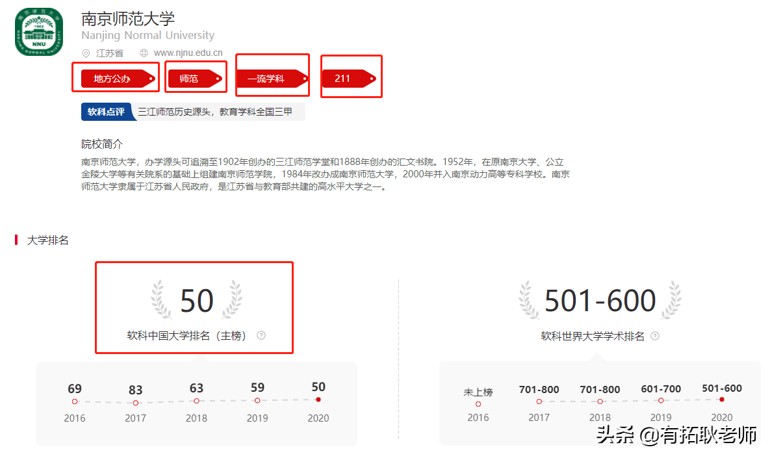Screen dimensions: 770x458
Task: Select the highlighted 软科中国大学排名 ranking card
Action: (x=194, y=307)
